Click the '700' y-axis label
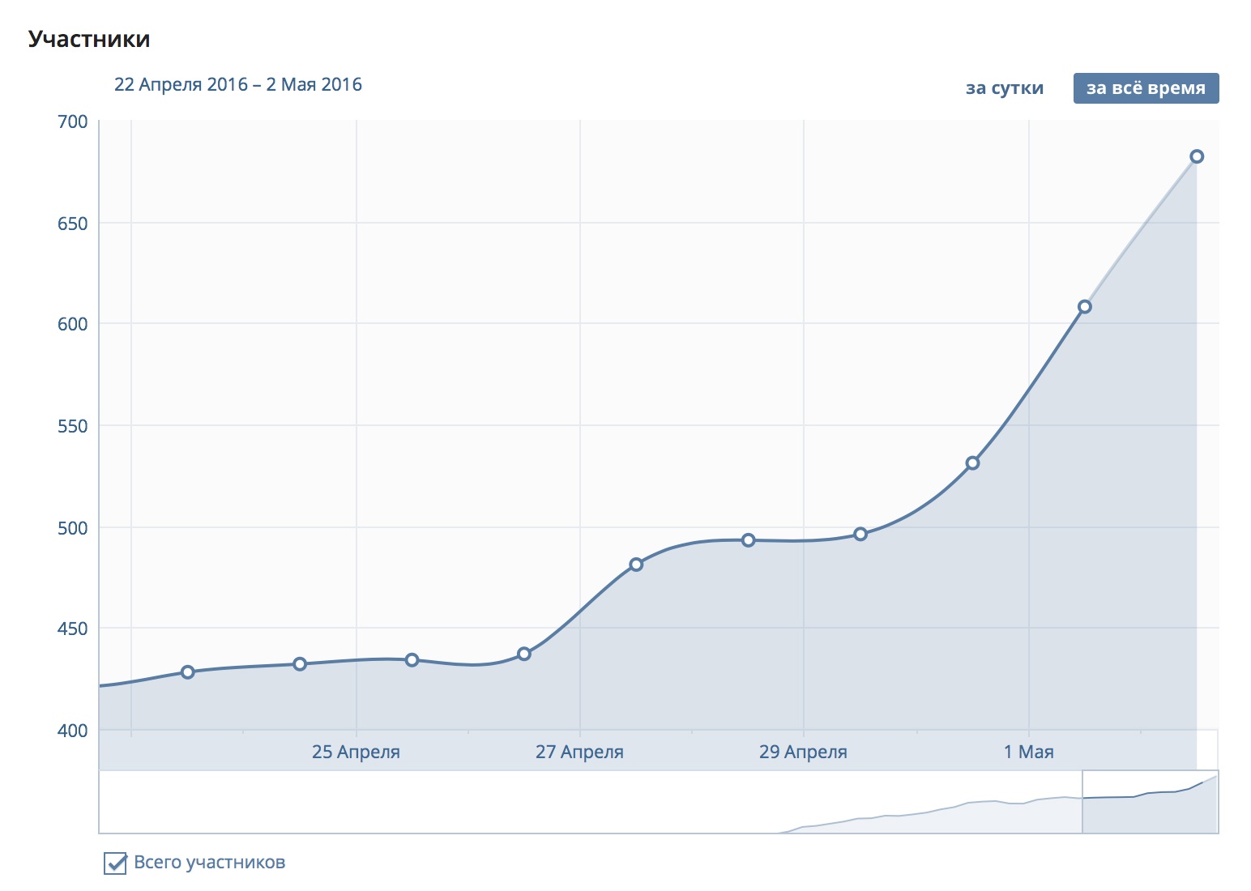This screenshot has height=891, width=1251. [x=73, y=122]
